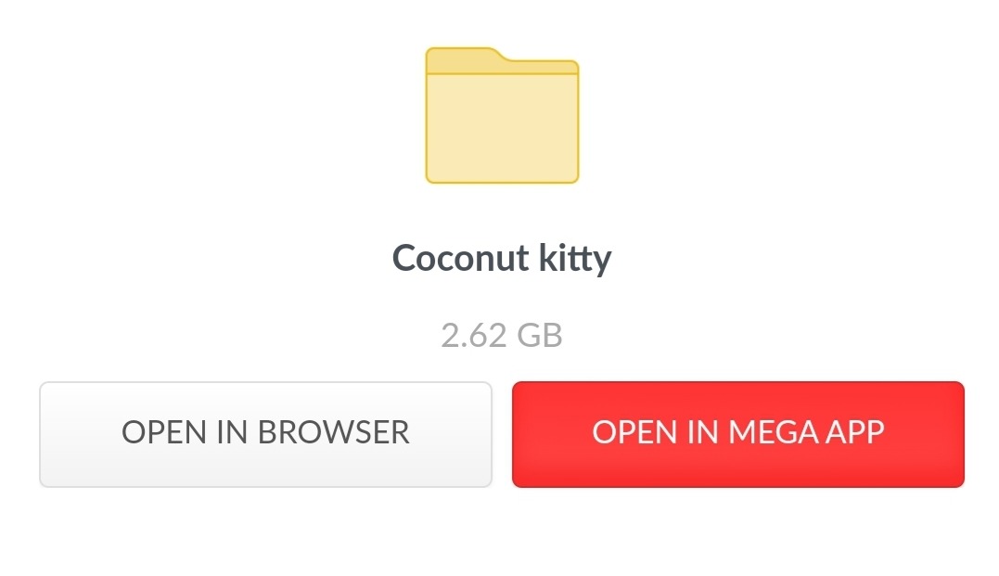Click the 'kitty' word in the folder title
Screen dimensions: 999x576
point(568,258)
